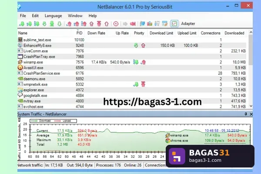Select the explorer.exe process row

click(x=132, y=90)
